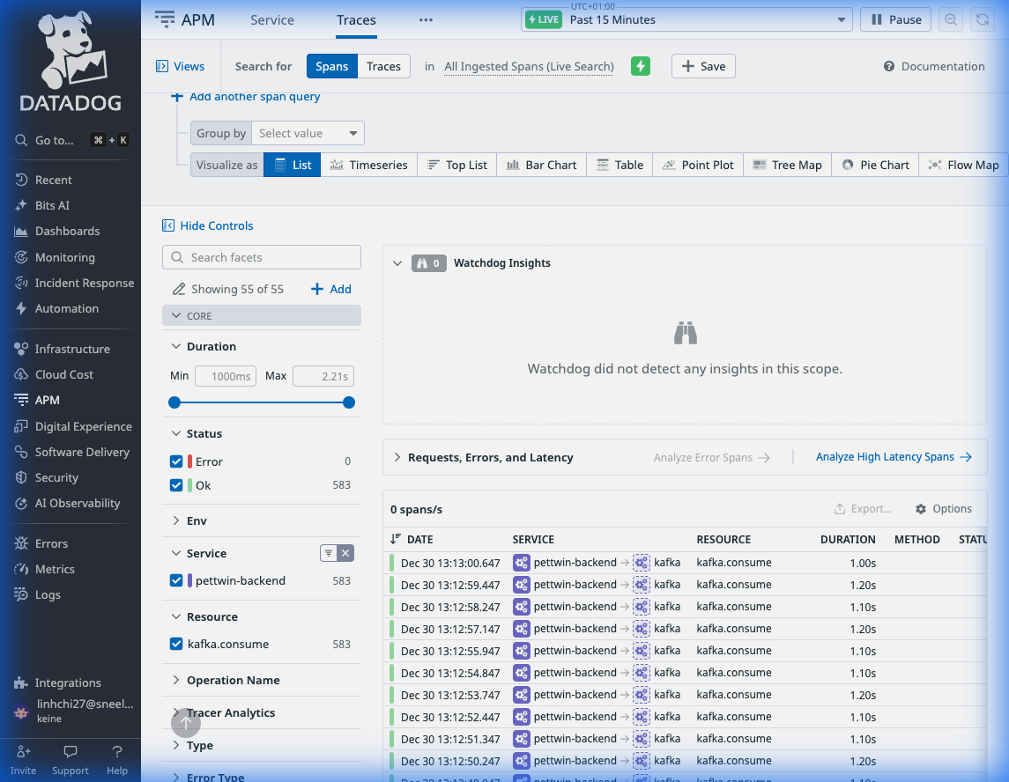
Task: Open Recent in the sidebar
Action: click(x=53, y=180)
